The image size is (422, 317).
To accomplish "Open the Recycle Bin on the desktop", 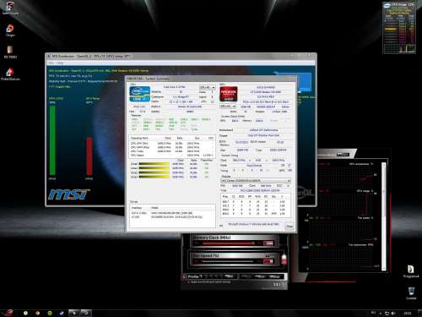I will click(411, 293).
